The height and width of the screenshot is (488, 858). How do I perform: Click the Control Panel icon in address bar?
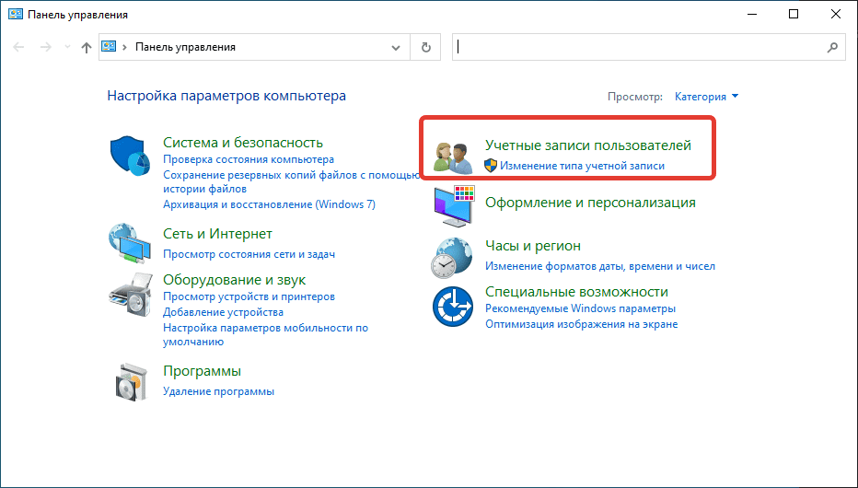[x=109, y=47]
